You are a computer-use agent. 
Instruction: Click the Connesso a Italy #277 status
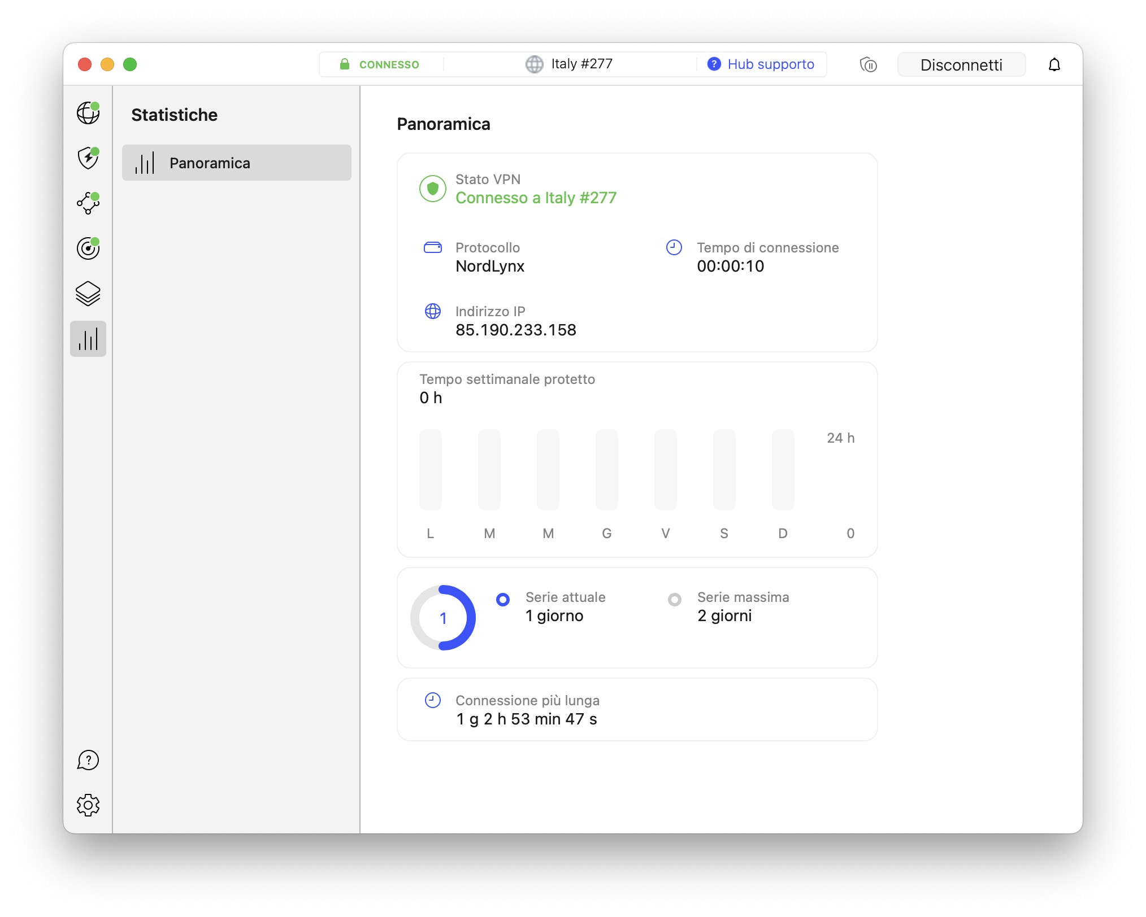tap(536, 198)
